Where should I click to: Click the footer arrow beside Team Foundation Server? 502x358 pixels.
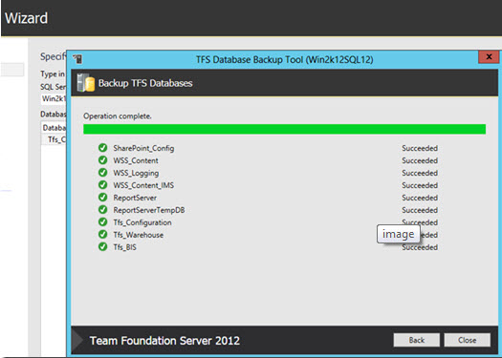click(77, 340)
